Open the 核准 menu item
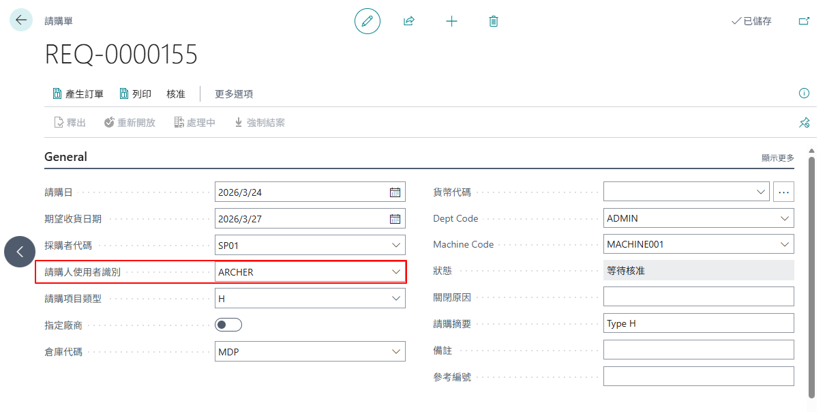 point(176,93)
